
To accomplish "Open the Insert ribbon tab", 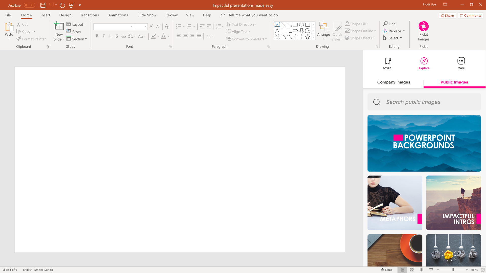I will (45, 15).
